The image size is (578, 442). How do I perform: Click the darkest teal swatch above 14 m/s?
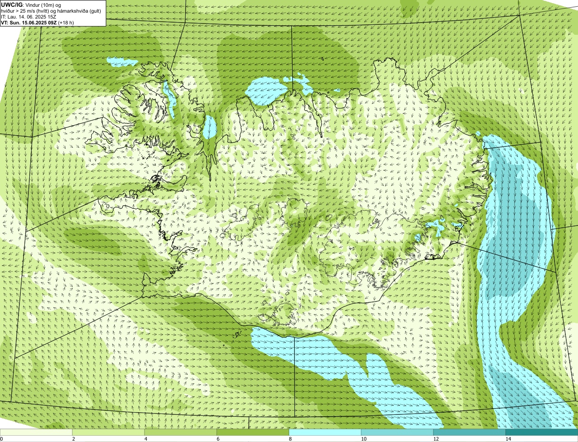tap(542, 433)
